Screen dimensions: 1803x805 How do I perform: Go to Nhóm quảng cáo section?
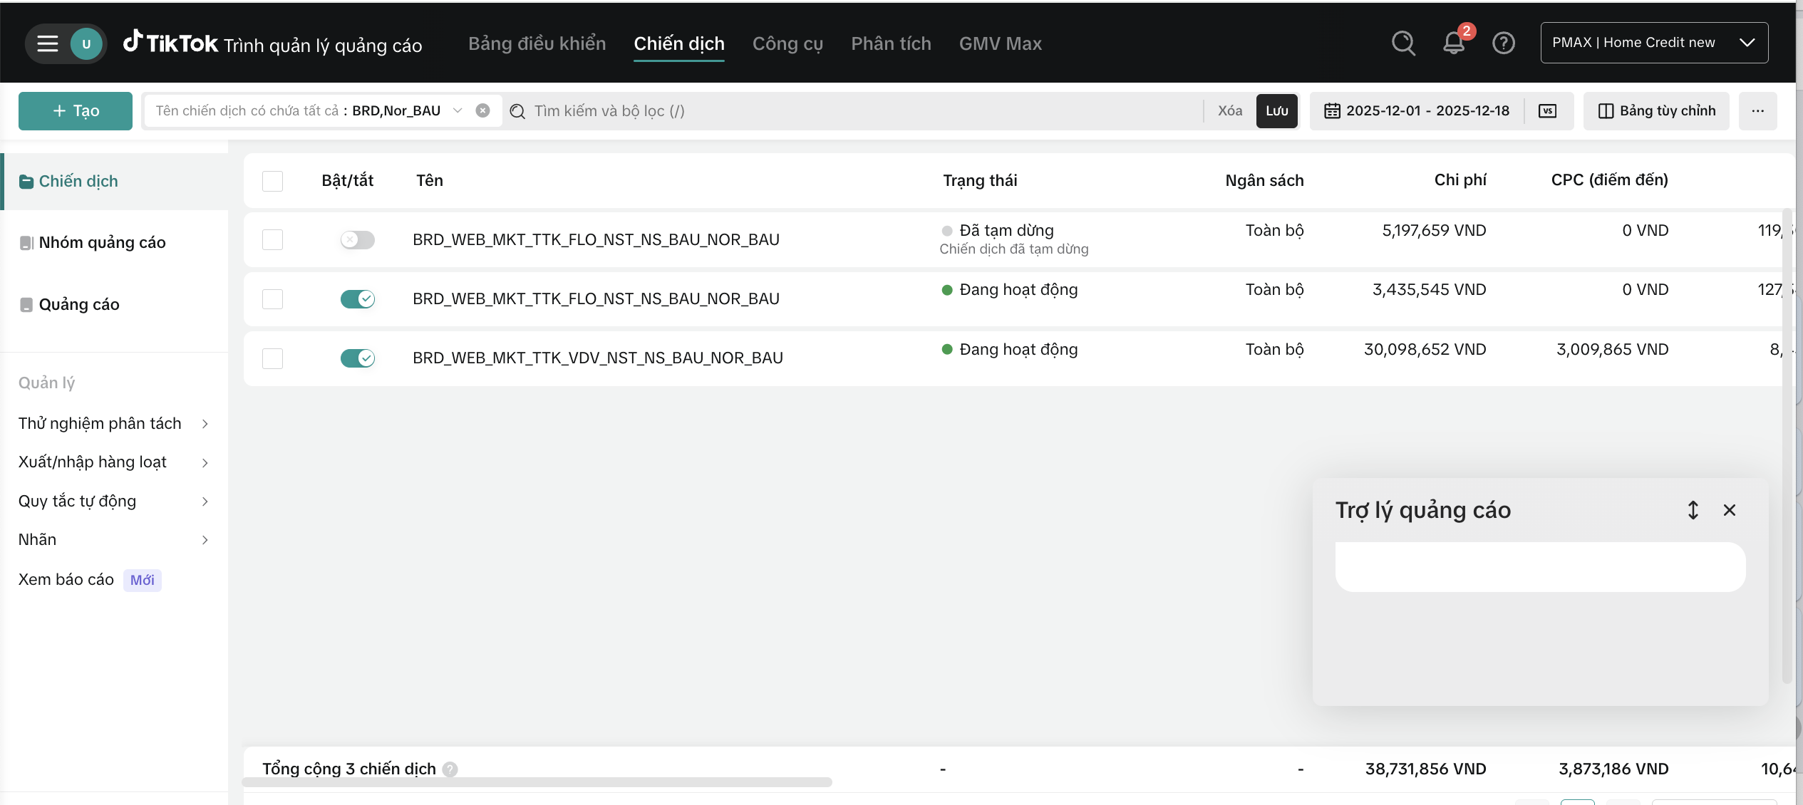[102, 243]
